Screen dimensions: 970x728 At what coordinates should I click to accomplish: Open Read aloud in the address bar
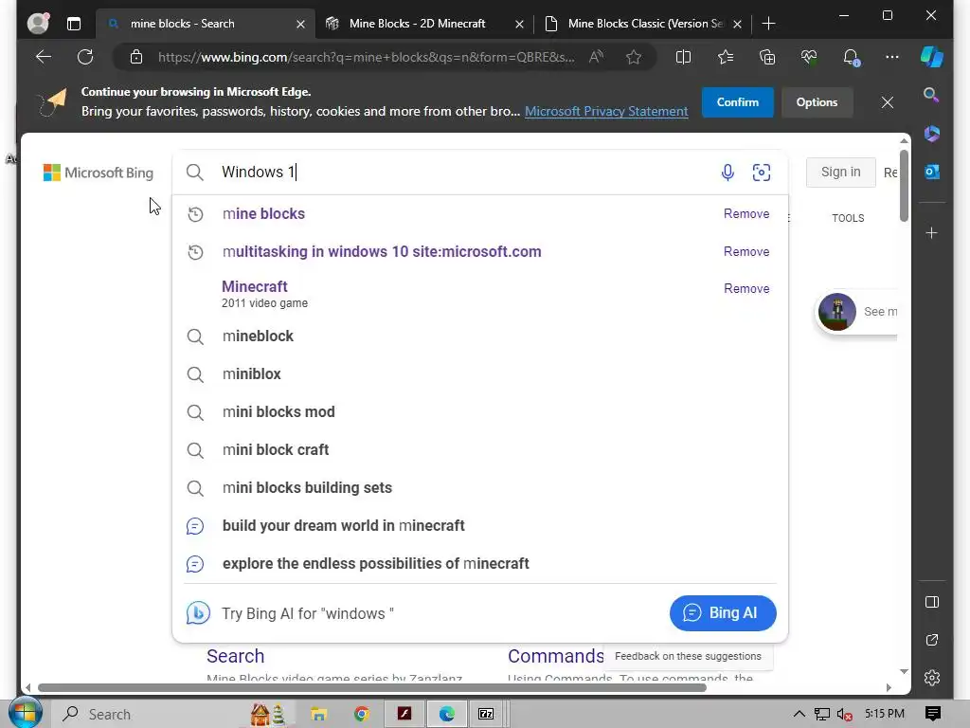[596, 57]
